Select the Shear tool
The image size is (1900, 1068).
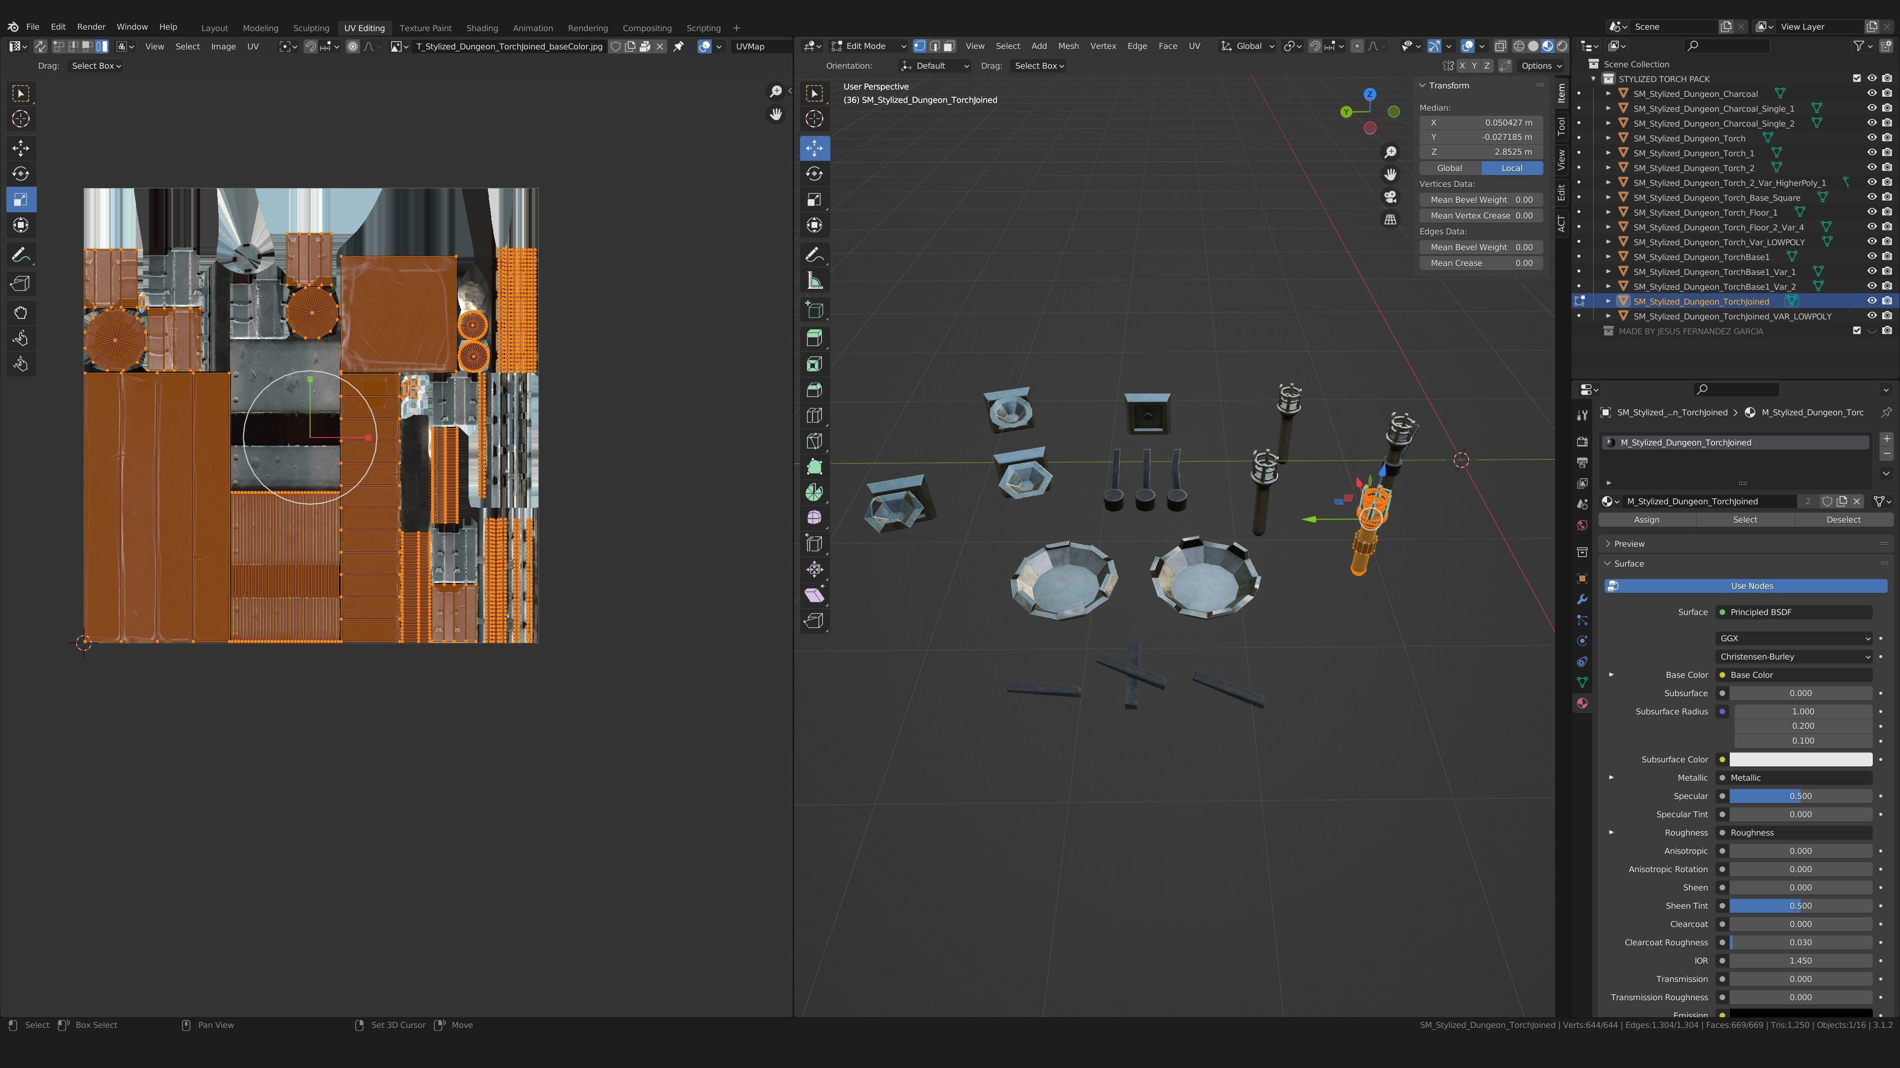coord(814,595)
